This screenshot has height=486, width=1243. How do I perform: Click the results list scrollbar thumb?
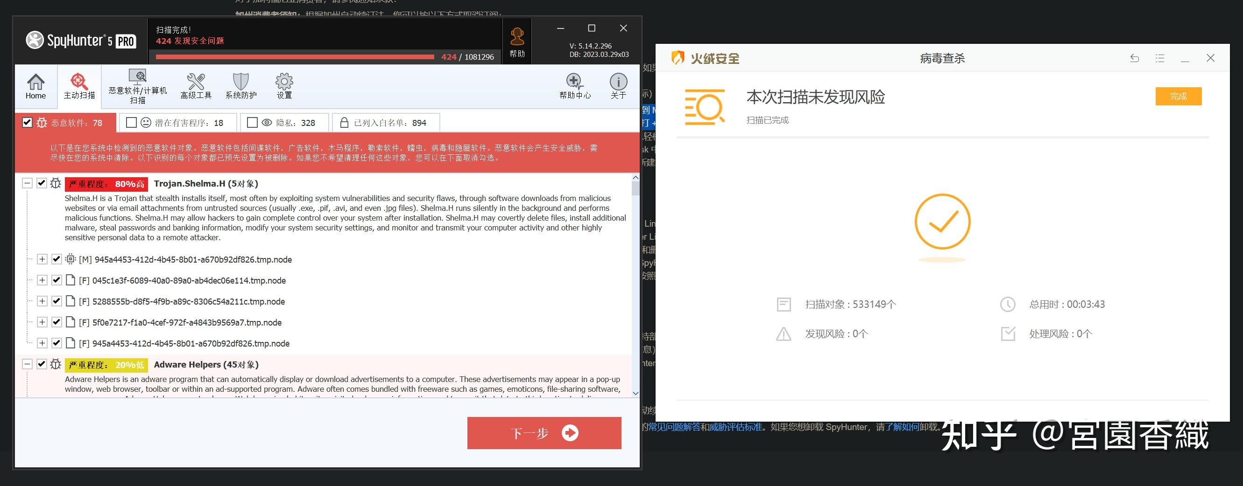click(x=636, y=188)
